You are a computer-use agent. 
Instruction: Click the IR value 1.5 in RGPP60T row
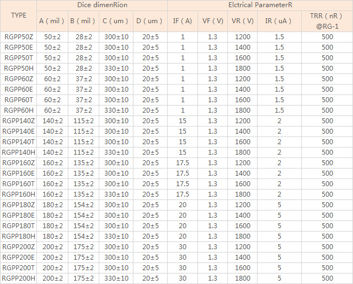click(280, 99)
